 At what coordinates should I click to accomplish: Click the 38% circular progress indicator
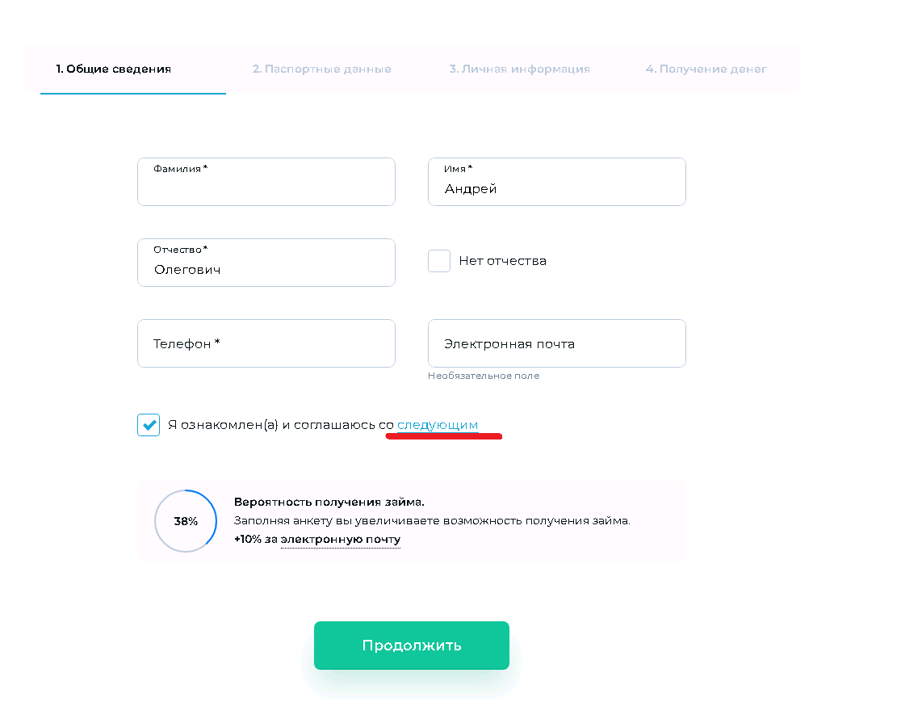pos(186,521)
